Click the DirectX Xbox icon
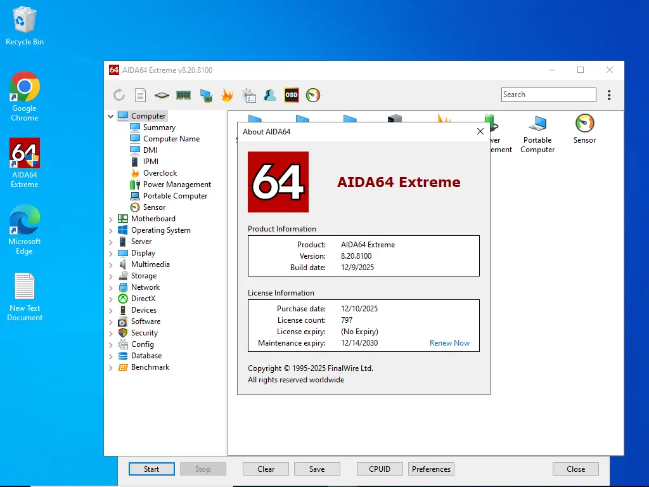The image size is (649, 487). (122, 299)
